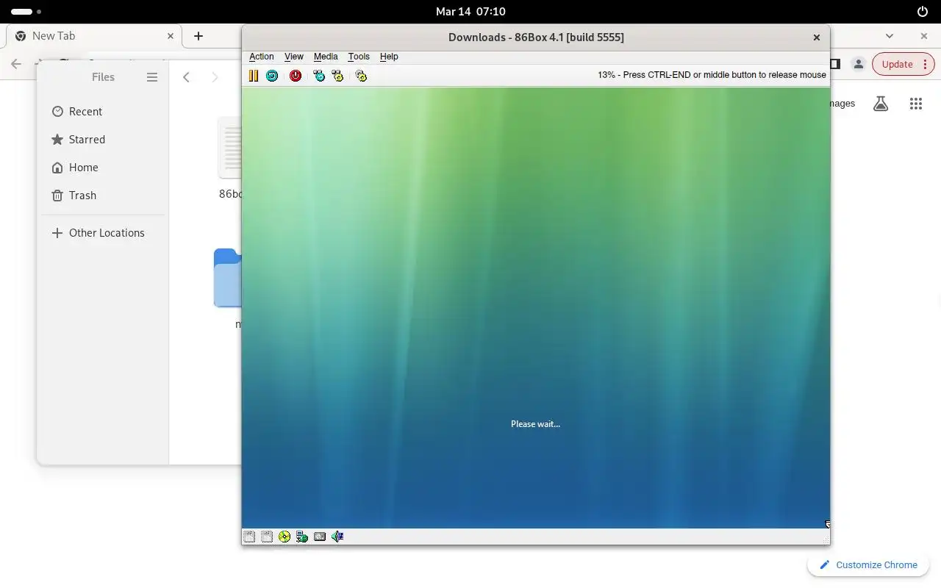Select the New Tab tab in Chrome
Viewport: 941px width, 588px height.
click(94, 36)
